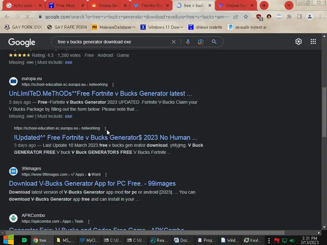Click the green taskbar app icon
This screenshot has height=245, width=327.
coord(24,240)
